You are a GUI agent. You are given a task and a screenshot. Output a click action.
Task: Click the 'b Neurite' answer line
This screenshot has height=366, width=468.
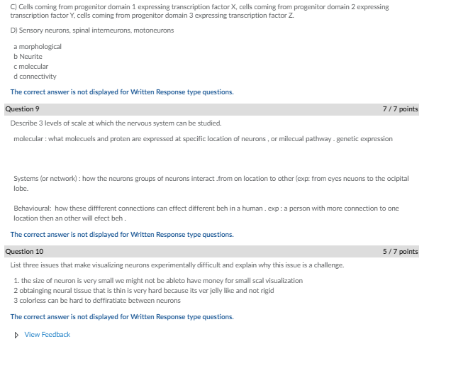[28, 57]
